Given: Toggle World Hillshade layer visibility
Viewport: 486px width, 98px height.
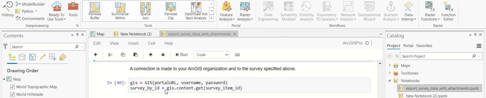Looking at the screenshot, I should 12,94.
